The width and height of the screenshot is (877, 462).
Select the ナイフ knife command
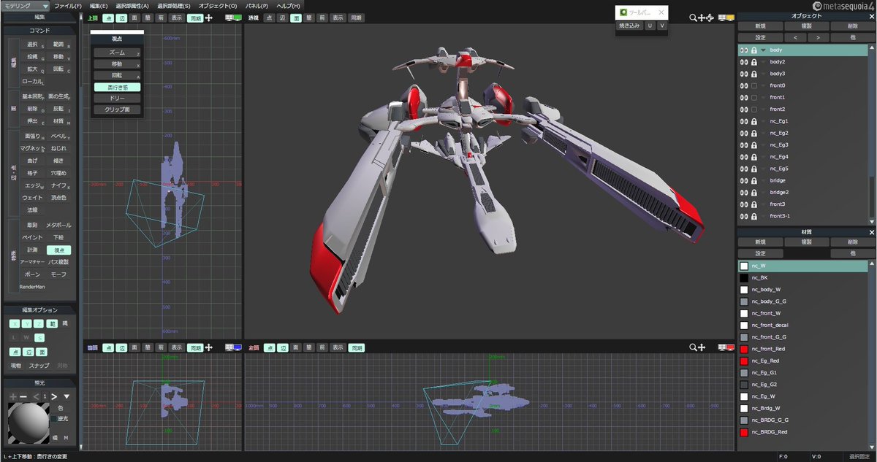pos(58,185)
